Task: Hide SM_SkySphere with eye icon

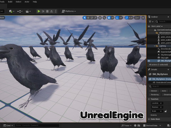Action: [x=149, y=61]
